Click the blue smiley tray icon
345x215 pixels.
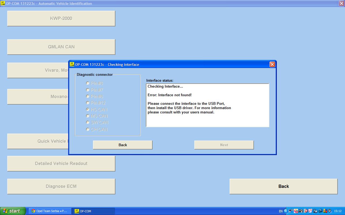coord(320,211)
